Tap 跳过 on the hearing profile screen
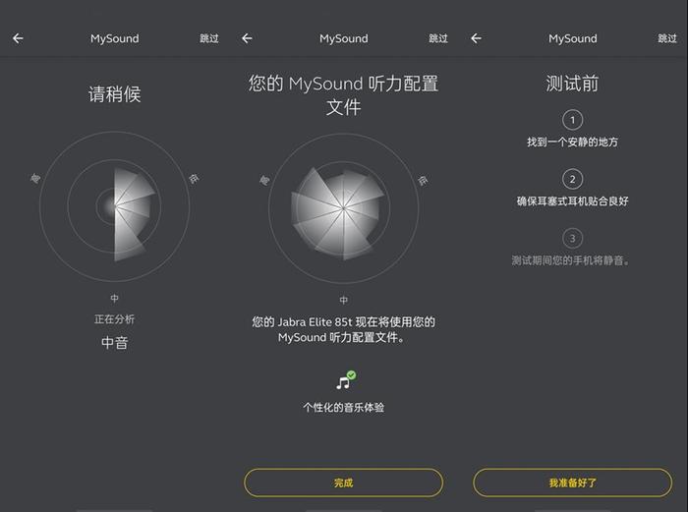Screen dimensions: 688x512 click(438, 38)
